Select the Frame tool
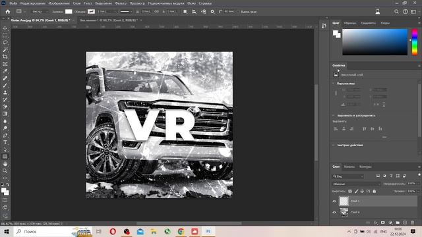This screenshot has width=422, height=237. click(x=5, y=64)
